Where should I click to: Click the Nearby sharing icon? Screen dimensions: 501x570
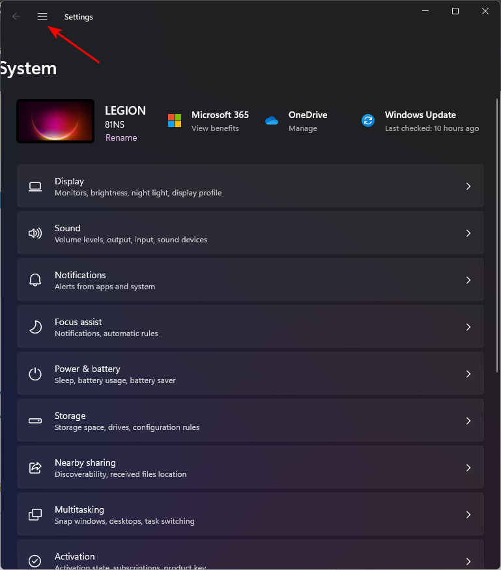35,468
